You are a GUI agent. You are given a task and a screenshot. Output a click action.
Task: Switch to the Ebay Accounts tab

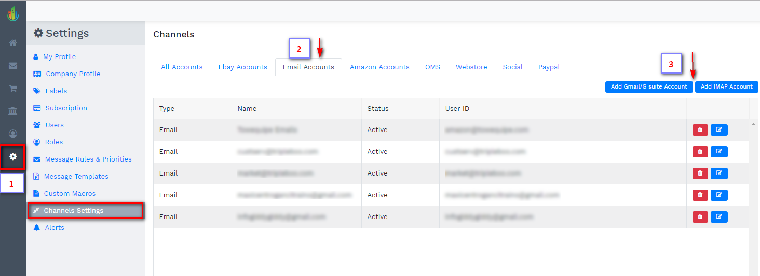(x=242, y=67)
